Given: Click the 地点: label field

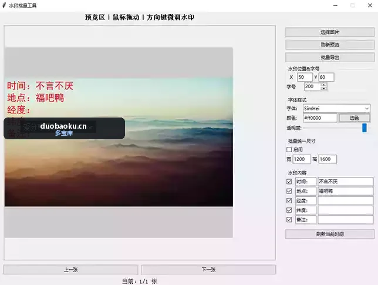Looking at the screenshot, I should 306,191.
